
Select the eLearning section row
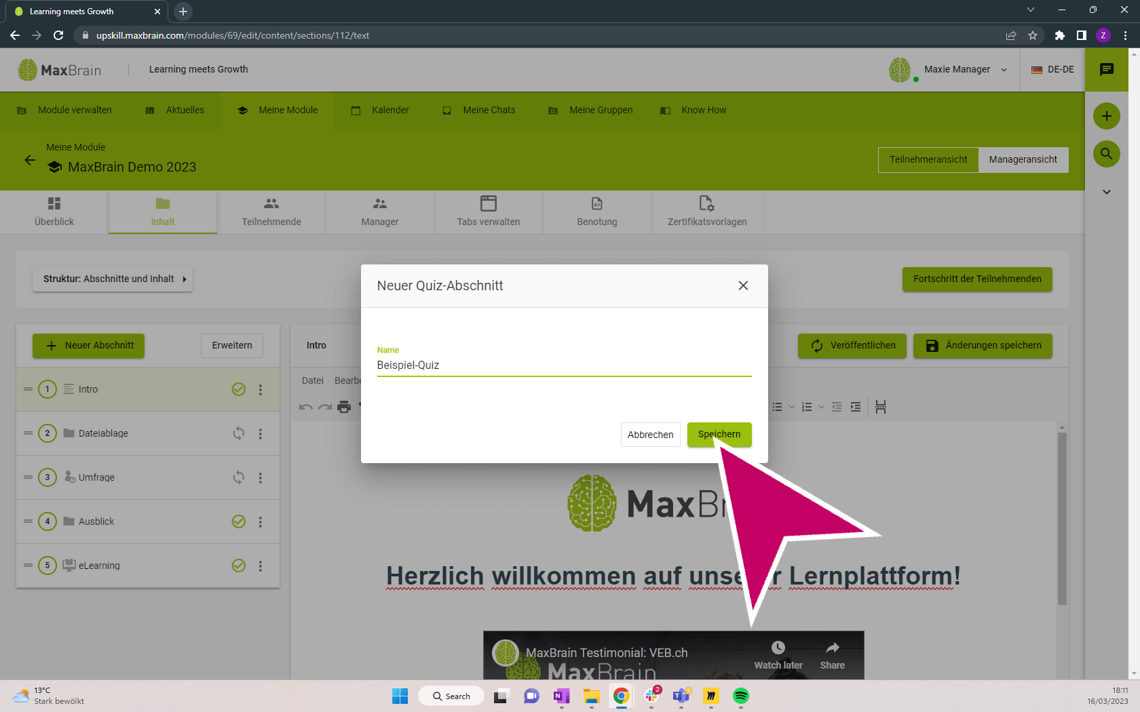(148, 566)
